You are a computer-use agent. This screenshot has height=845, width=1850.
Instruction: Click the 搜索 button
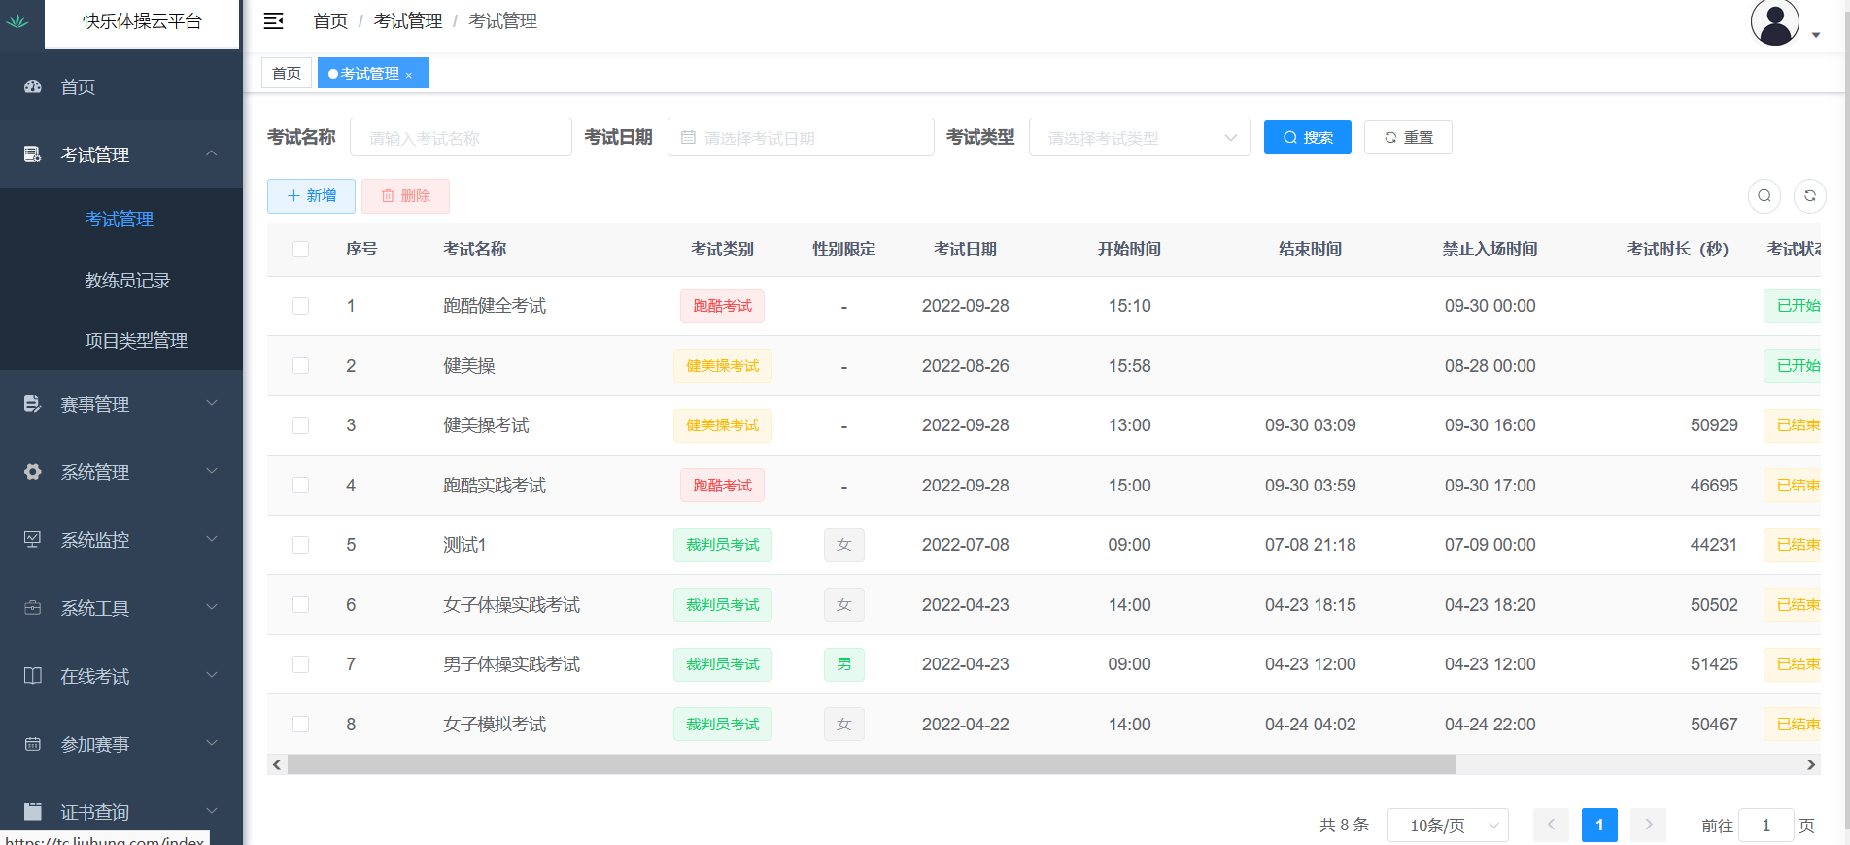(x=1308, y=138)
